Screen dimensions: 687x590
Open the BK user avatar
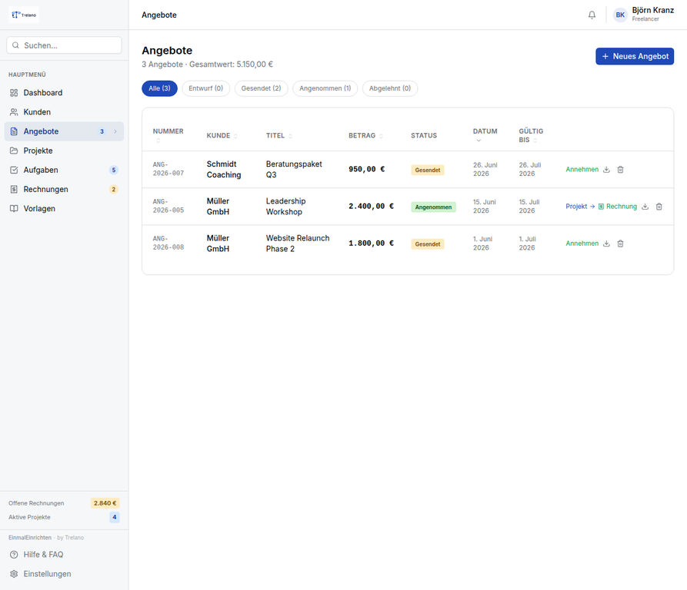point(620,15)
